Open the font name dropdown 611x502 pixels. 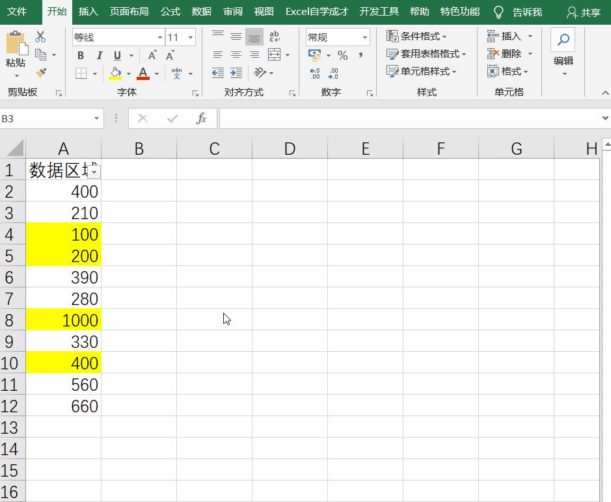coord(160,37)
